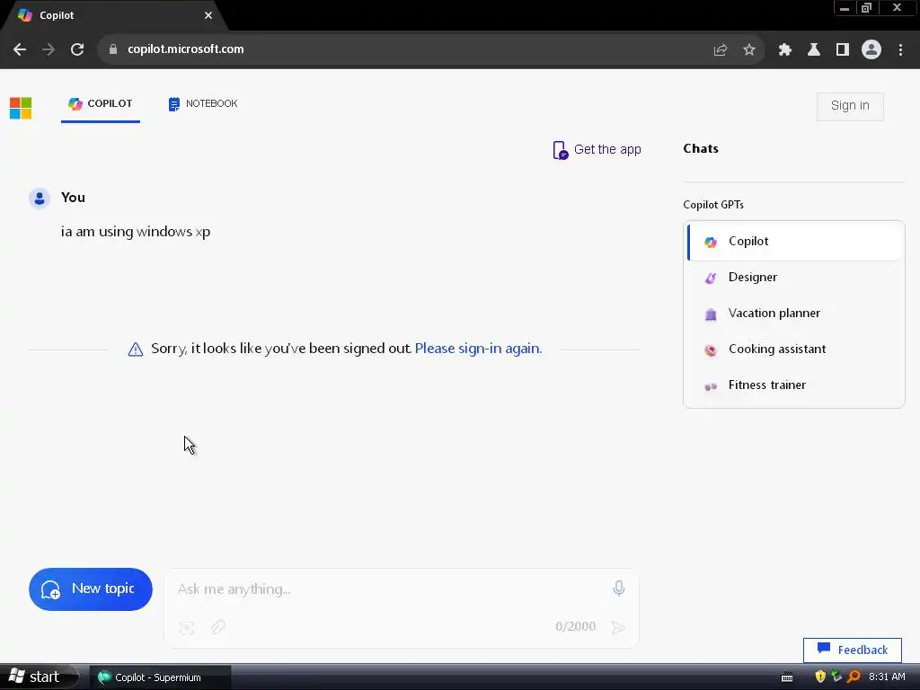The width and height of the screenshot is (920, 690).
Task: Select Cooking assistant GPT
Action: coord(795,349)
